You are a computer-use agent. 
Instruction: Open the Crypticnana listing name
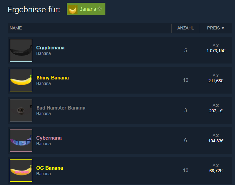tap(50, 48)
